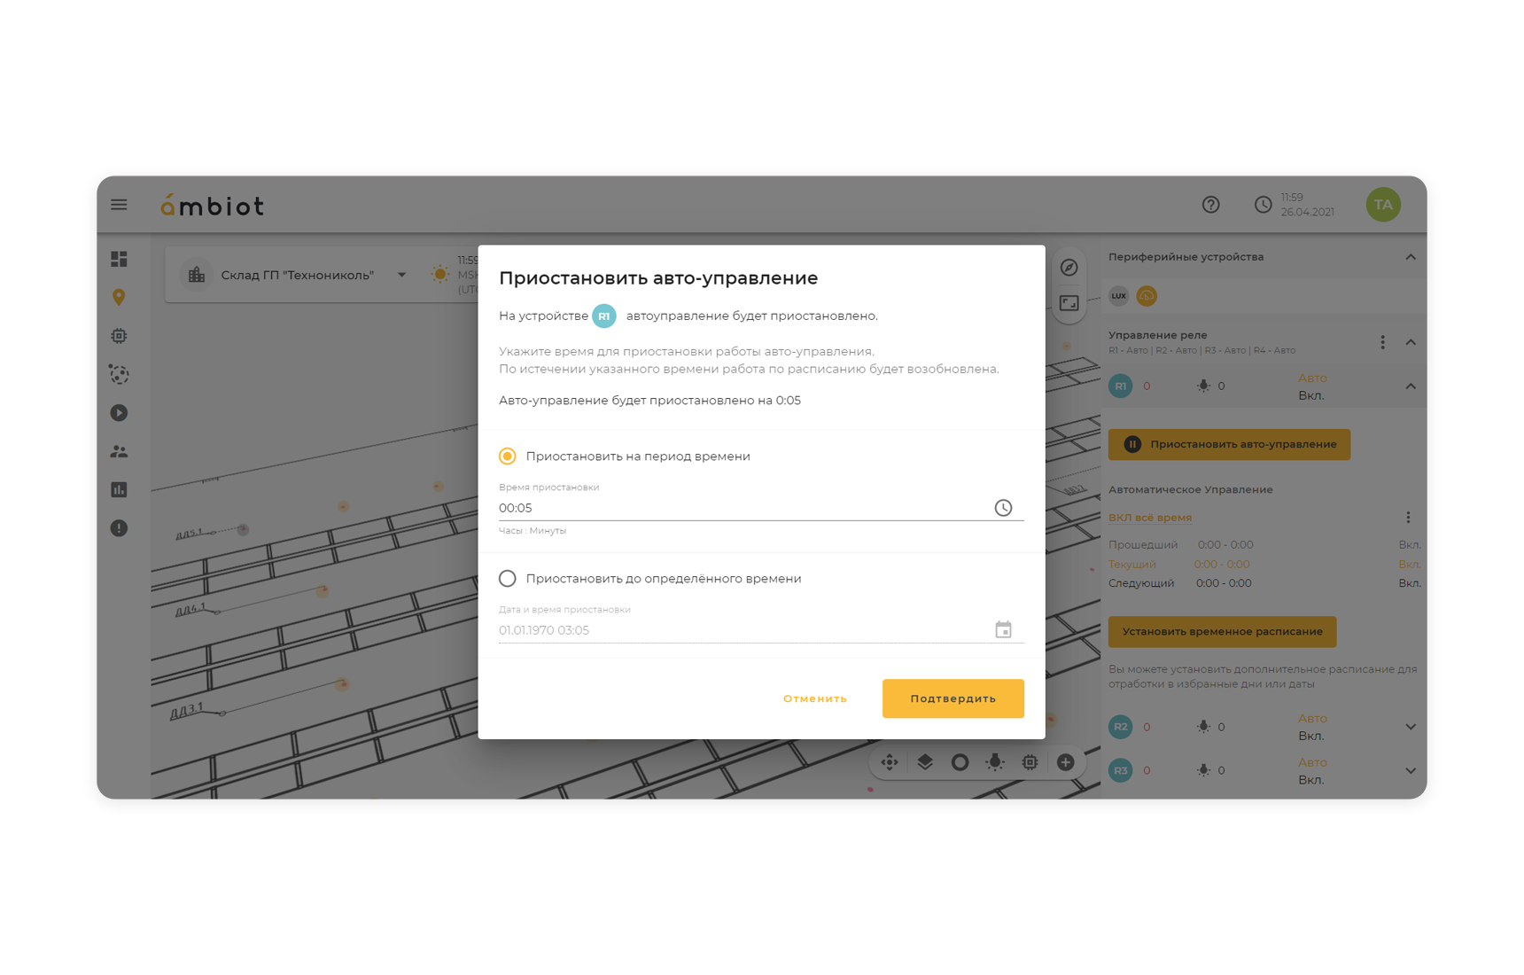Open the Склад ГП Технониколь dropdown
Image resolution: width=1524 pixels, height=975 pixels.
click(x=402, y=275)
